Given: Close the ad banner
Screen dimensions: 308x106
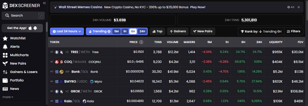Looking at the screenshot, I should [x=299, y=7].
